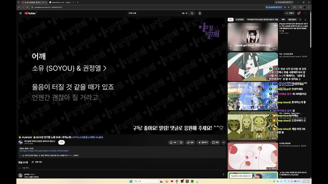The image size is (328, 184).
Task: Bookmark this page with the star
Action: pyautogui.click(x=289, y=7)
